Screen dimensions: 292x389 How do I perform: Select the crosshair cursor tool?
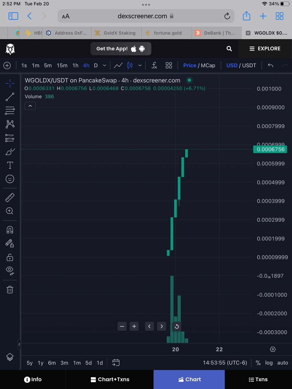(9, 83)
